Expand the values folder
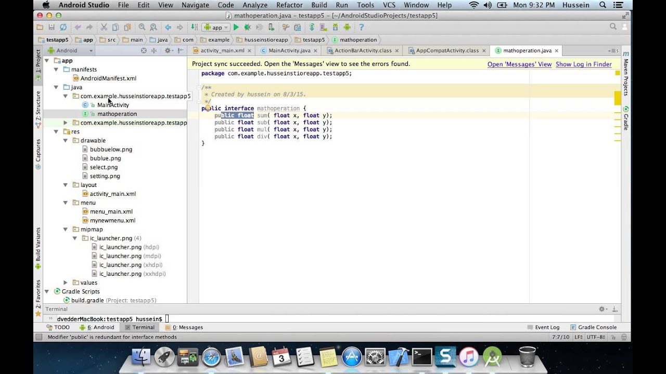This screenshot has width=666, height=374. (65, 283)
